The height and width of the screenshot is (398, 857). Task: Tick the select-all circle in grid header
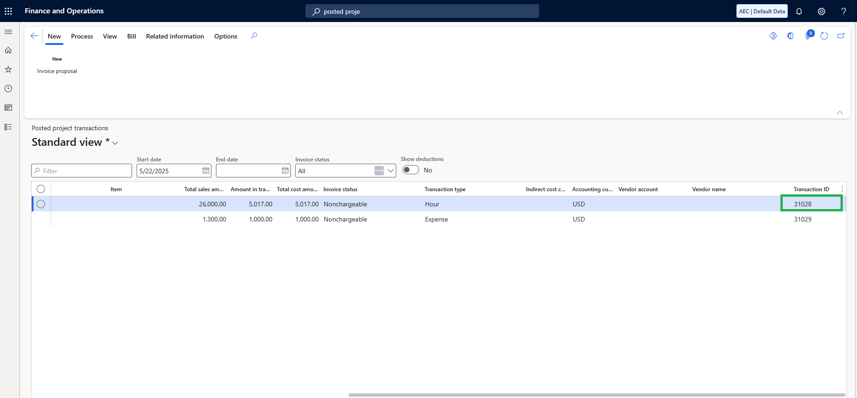[x=41, y=189]
